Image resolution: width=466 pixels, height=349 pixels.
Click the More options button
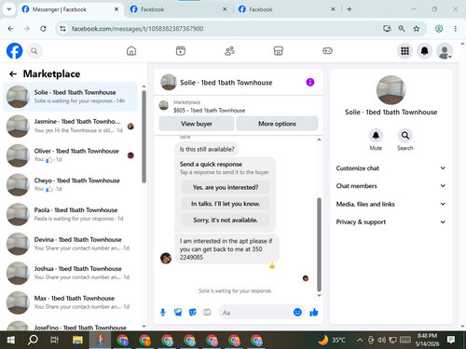point(277,124)
